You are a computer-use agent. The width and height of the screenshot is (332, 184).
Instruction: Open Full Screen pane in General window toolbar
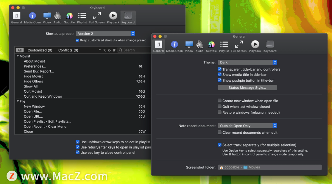click(x=239, y=46)
